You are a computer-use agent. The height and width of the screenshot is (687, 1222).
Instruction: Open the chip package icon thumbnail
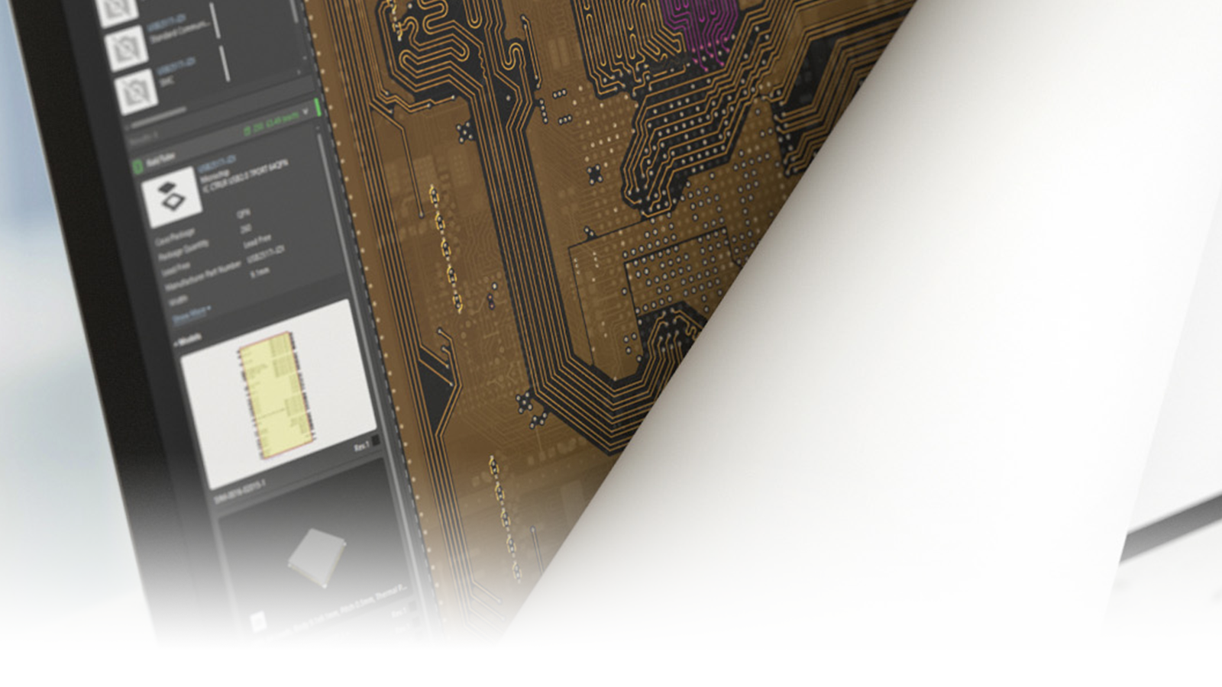tap(172, 196)
